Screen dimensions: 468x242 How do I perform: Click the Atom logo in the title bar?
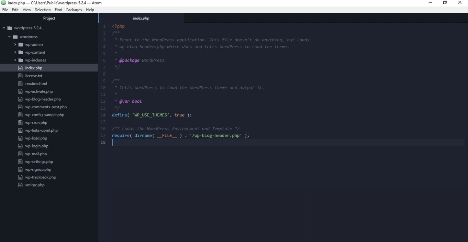(x=3, y=3)
